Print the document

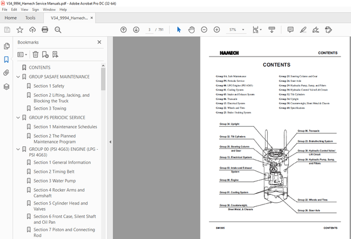point(45,30)
